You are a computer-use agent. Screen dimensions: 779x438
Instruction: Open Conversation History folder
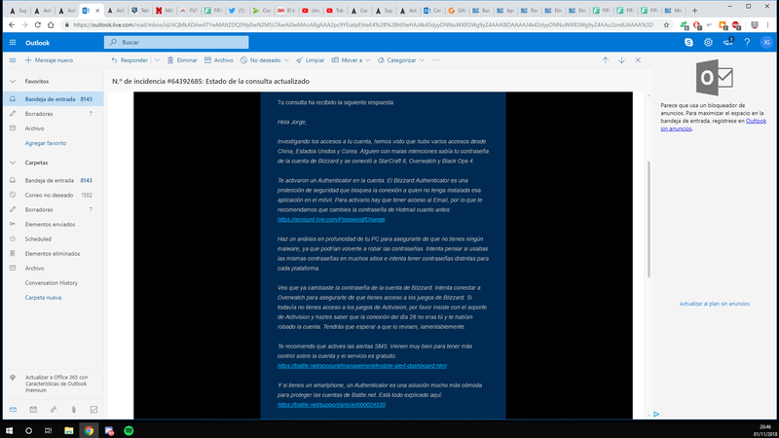[54, 282]
